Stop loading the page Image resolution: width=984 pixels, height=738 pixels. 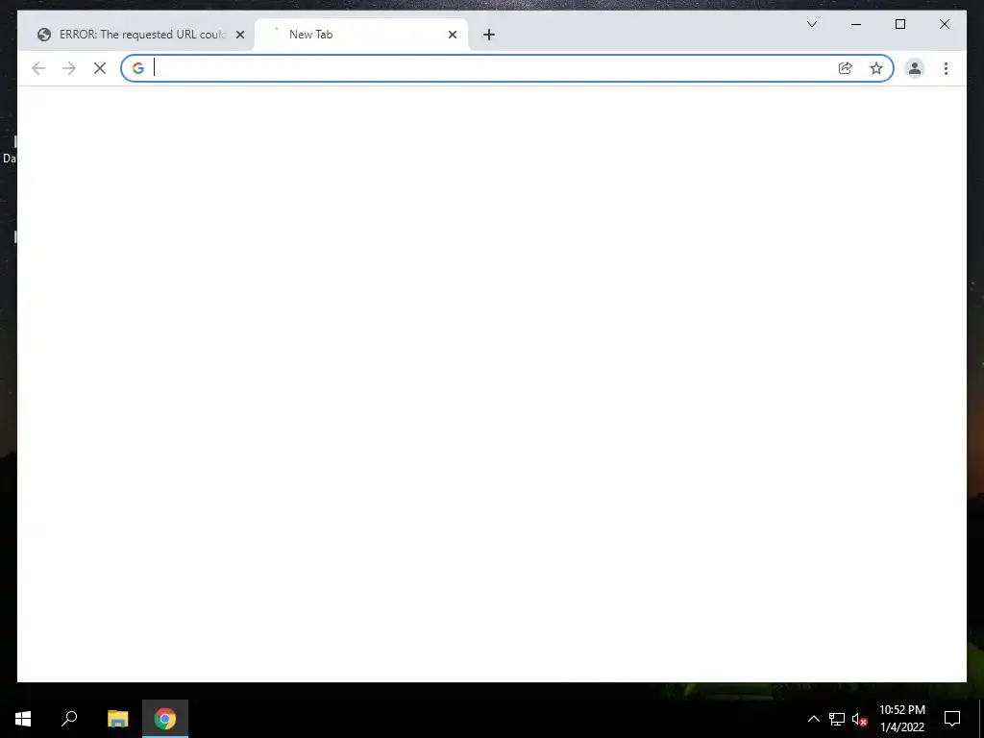pyautogui.click(x=100, y=68)
